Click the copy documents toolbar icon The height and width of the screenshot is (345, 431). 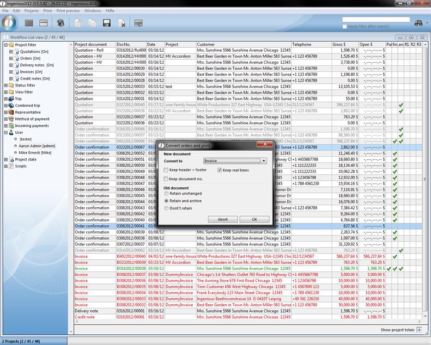[92, 23]
